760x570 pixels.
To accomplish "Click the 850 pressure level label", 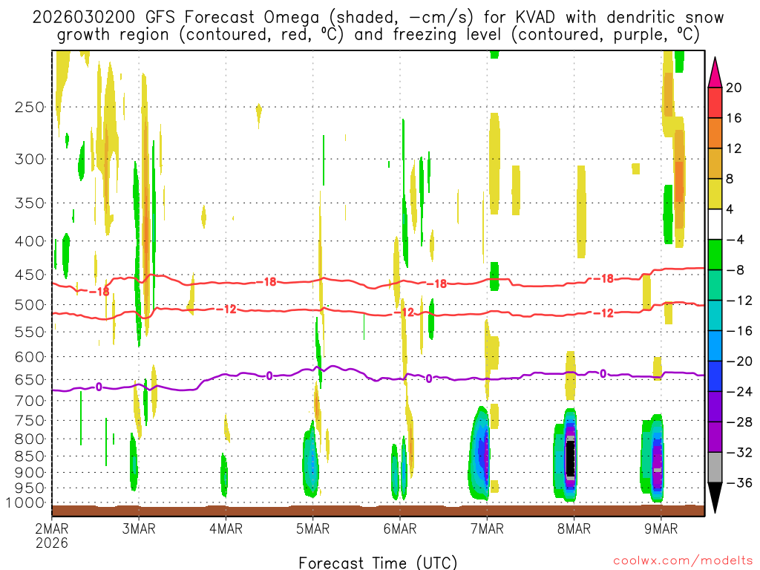I will pos(29,456).
